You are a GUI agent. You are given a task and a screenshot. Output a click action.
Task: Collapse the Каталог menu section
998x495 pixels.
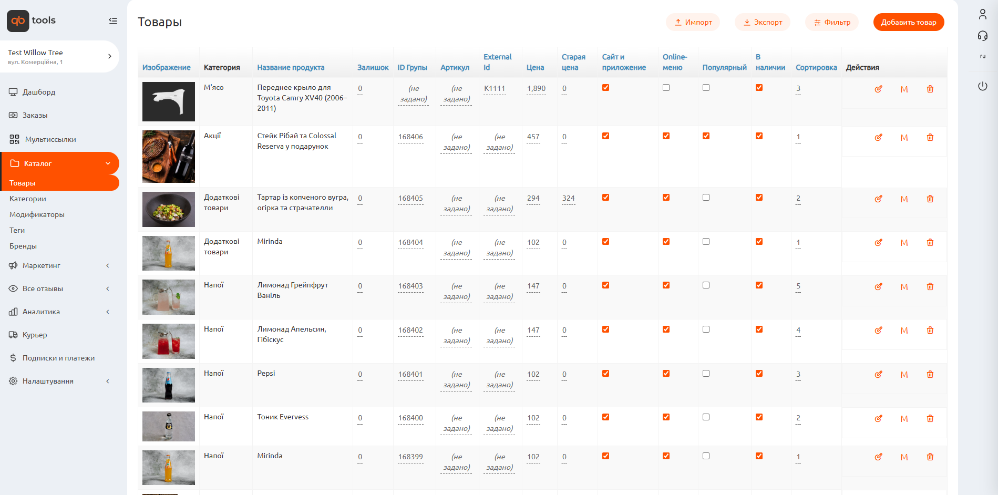coord(59,163)
